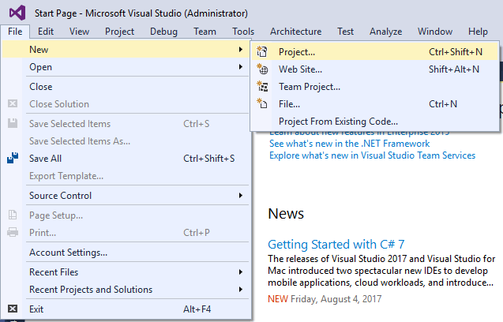Click the new File icon
Viewport: 503px width, 322px height.
pyautogui.click(x=262, y=103)
